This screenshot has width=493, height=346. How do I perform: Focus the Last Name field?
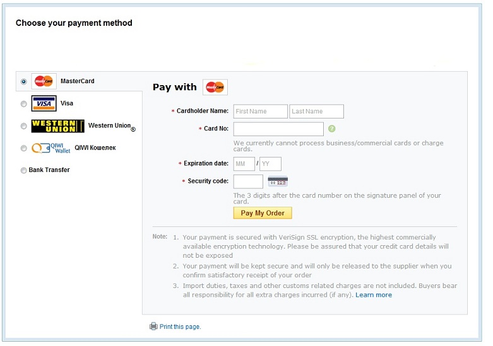(x=316, y=112)
